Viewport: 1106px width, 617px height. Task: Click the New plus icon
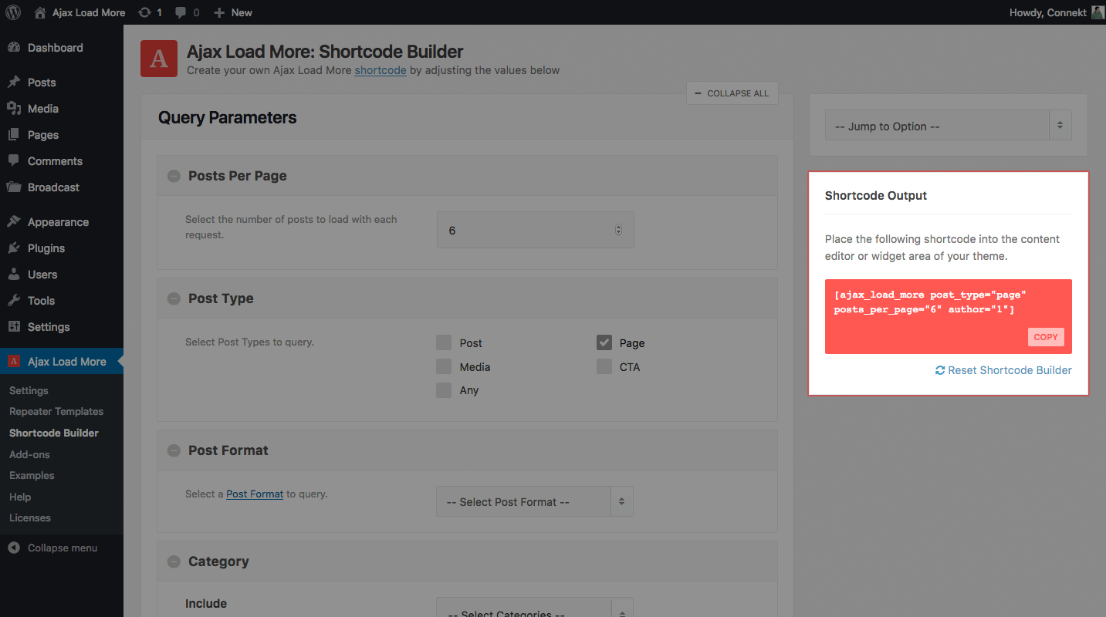(x=219, y=12)
